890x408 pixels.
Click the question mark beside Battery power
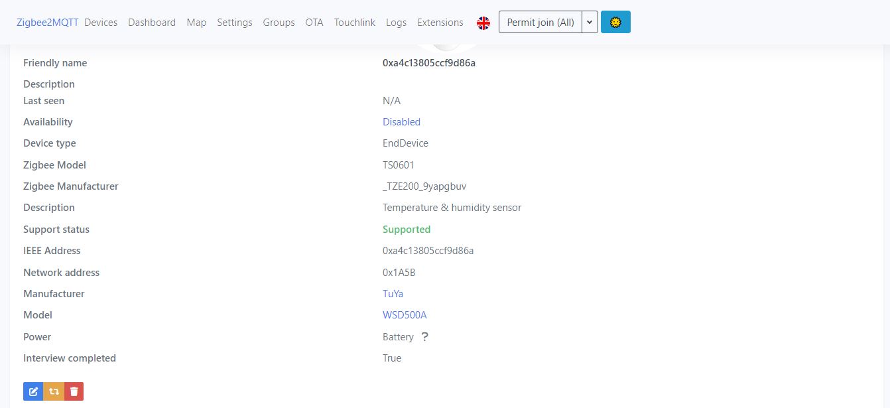point(424,336)
